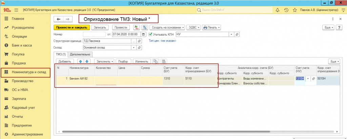Click the help question mark button
Image resolution: width=347 pixels, height=139 pixels.
click(x=339, y=27)
